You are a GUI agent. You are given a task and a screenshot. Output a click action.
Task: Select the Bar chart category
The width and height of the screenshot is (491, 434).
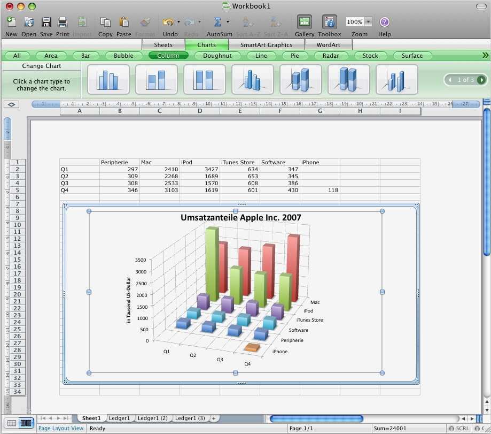85,56
